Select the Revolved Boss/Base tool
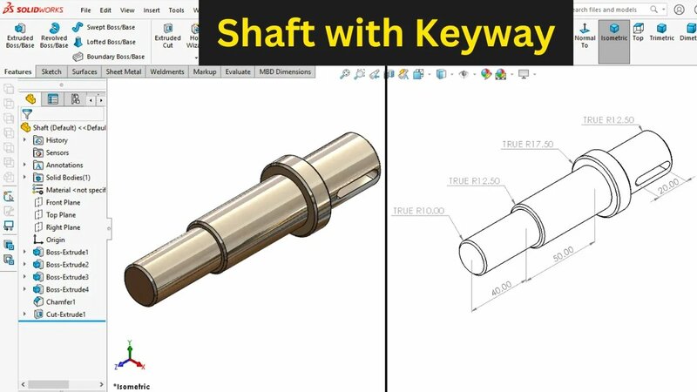Viewport: 697px width, 392px height. point(54,36)
